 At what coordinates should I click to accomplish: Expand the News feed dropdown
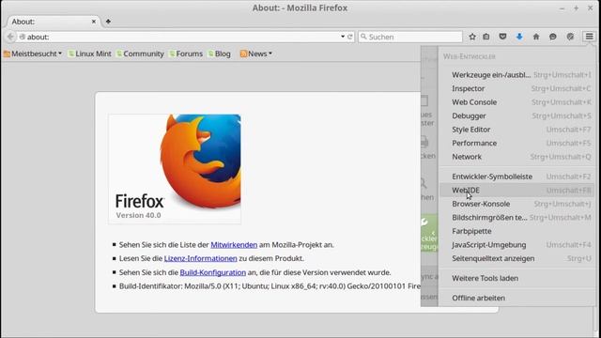(256, 54)
